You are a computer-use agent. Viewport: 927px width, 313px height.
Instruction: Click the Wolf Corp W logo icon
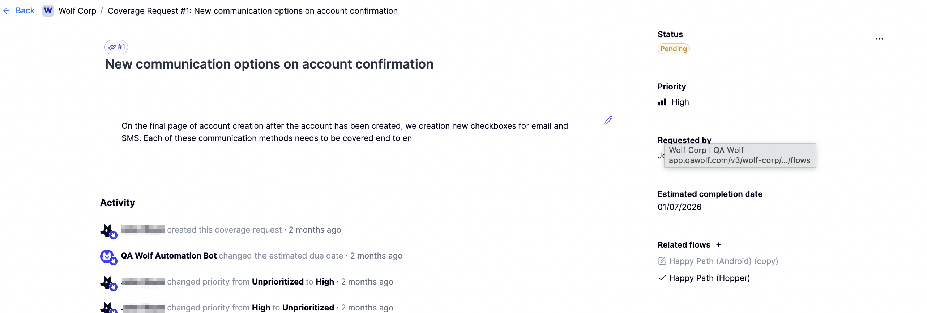point(48,11)
